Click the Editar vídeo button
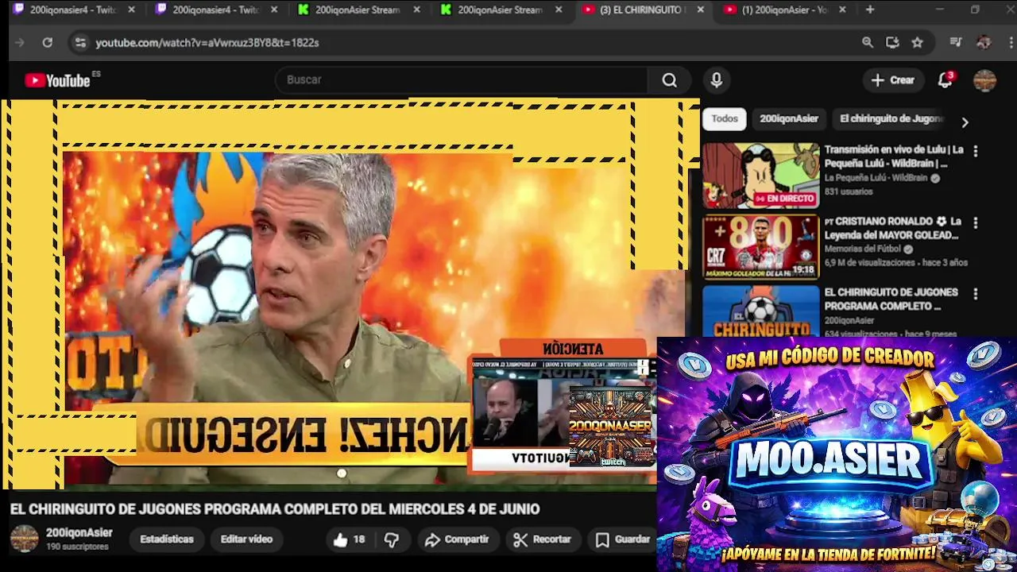The image size is (1017, 572). click(x=246, y=539)
